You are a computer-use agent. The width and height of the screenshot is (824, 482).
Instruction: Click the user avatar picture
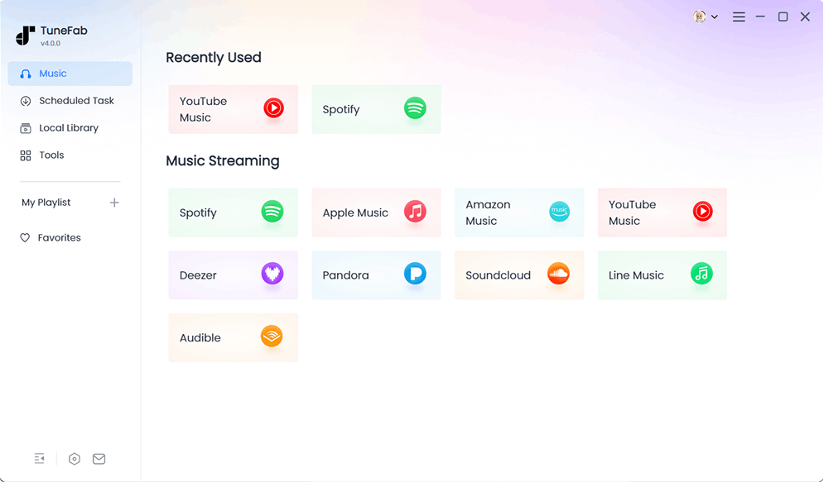tap(698, 16)
